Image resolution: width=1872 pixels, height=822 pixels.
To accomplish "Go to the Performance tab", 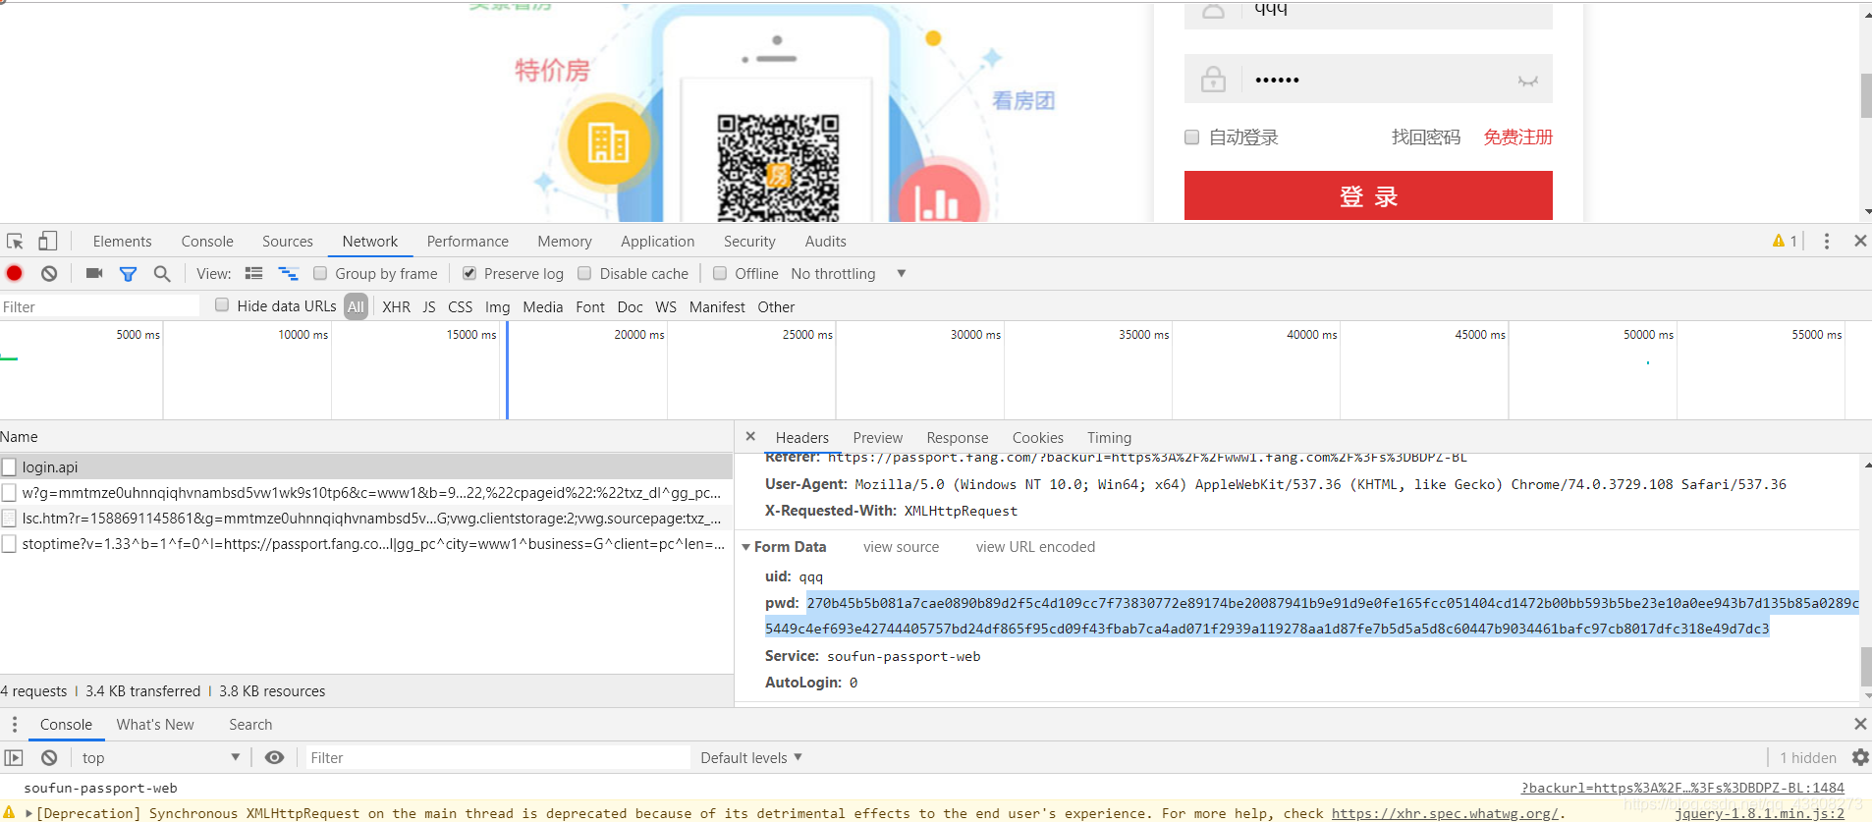I will point(468,242).
